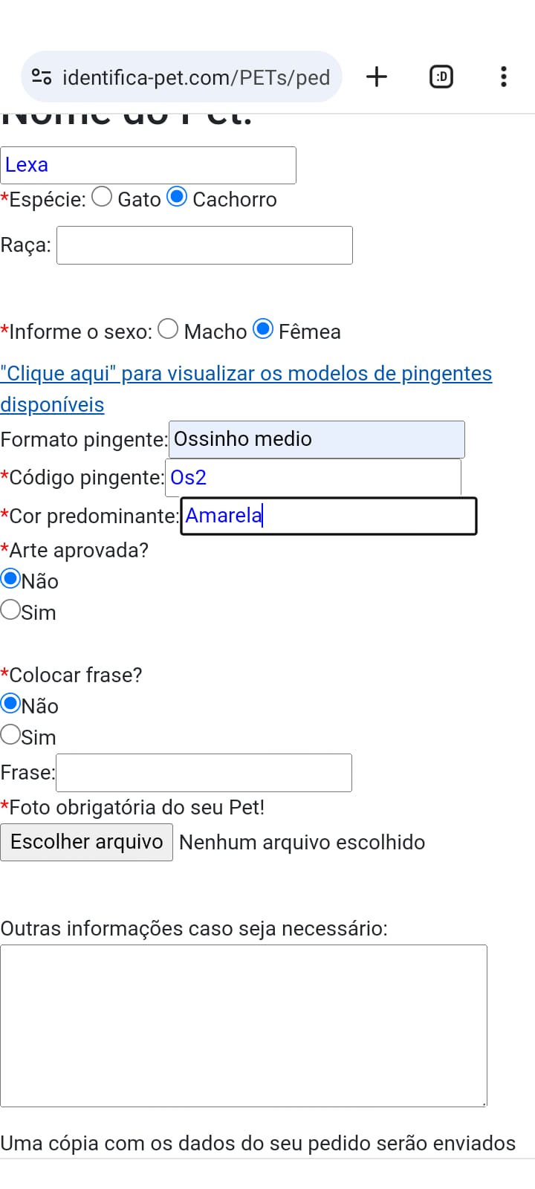Click the Código pingente field
The image size is (535, 1189).
tap(313, 477)
